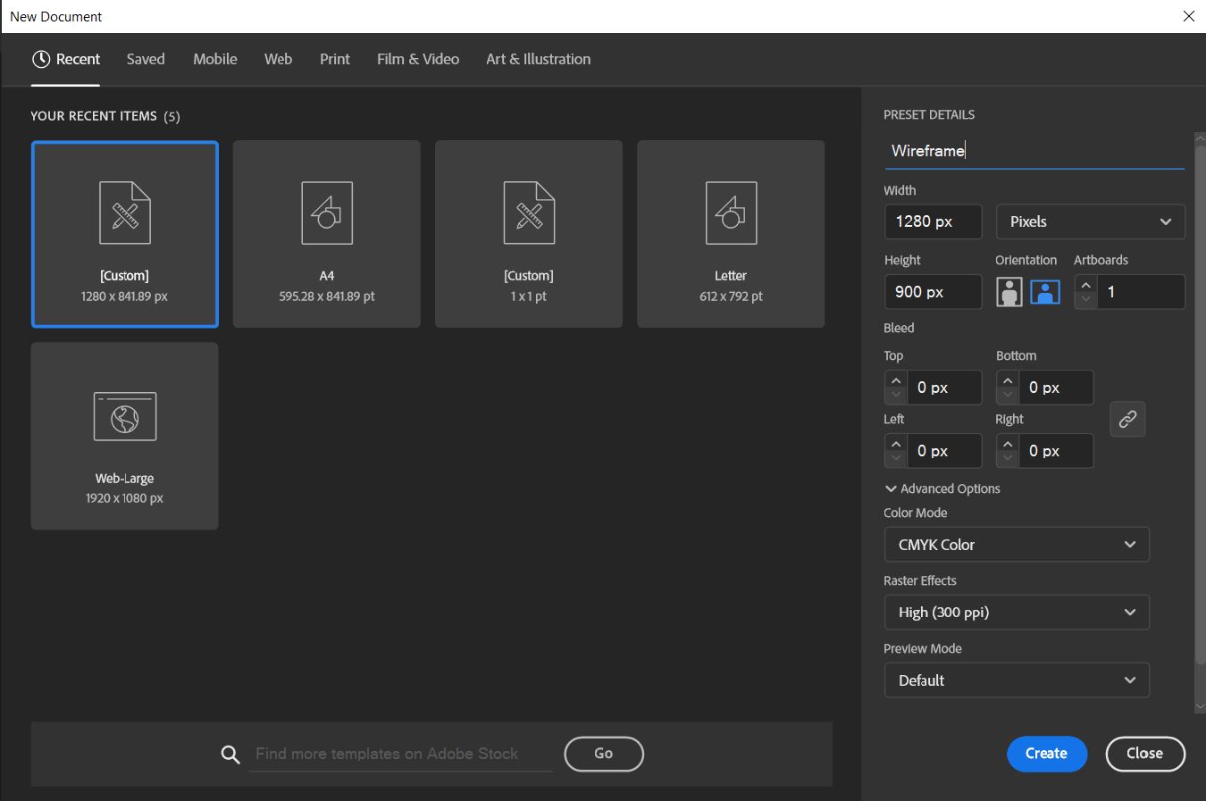Increase artboards count with up arrow
Viewport: 1206px width, 801px height.
tap(1085, 285)
